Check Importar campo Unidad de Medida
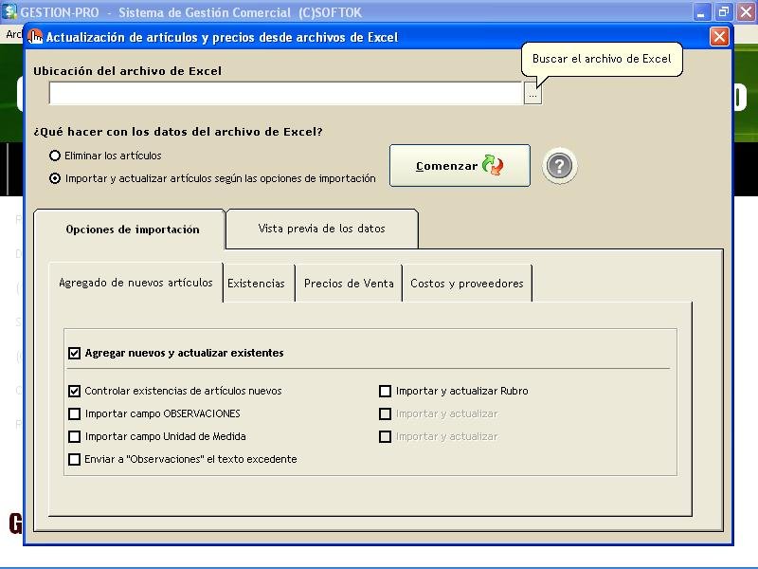 75,436
